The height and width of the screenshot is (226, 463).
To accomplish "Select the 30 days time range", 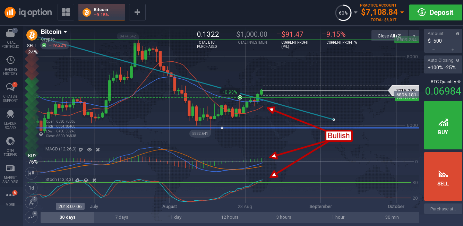I will coord(67,217).
